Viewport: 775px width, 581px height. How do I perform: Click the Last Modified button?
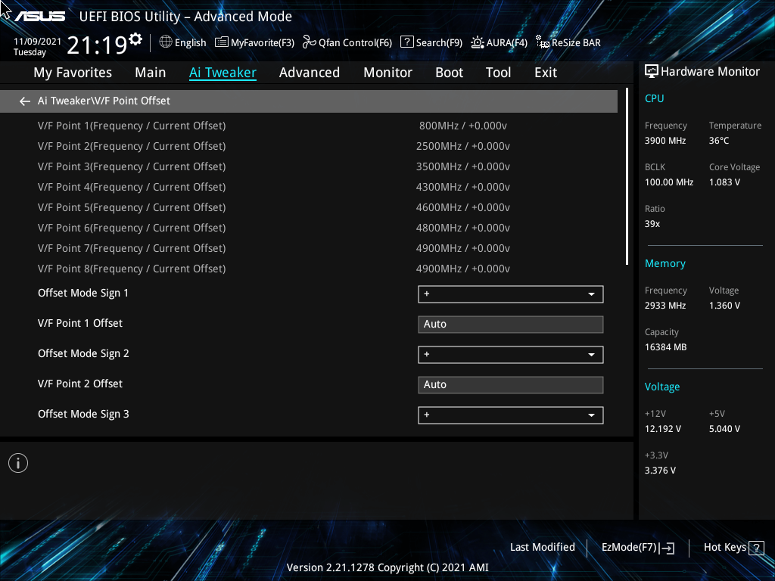[x=542, y=548]
